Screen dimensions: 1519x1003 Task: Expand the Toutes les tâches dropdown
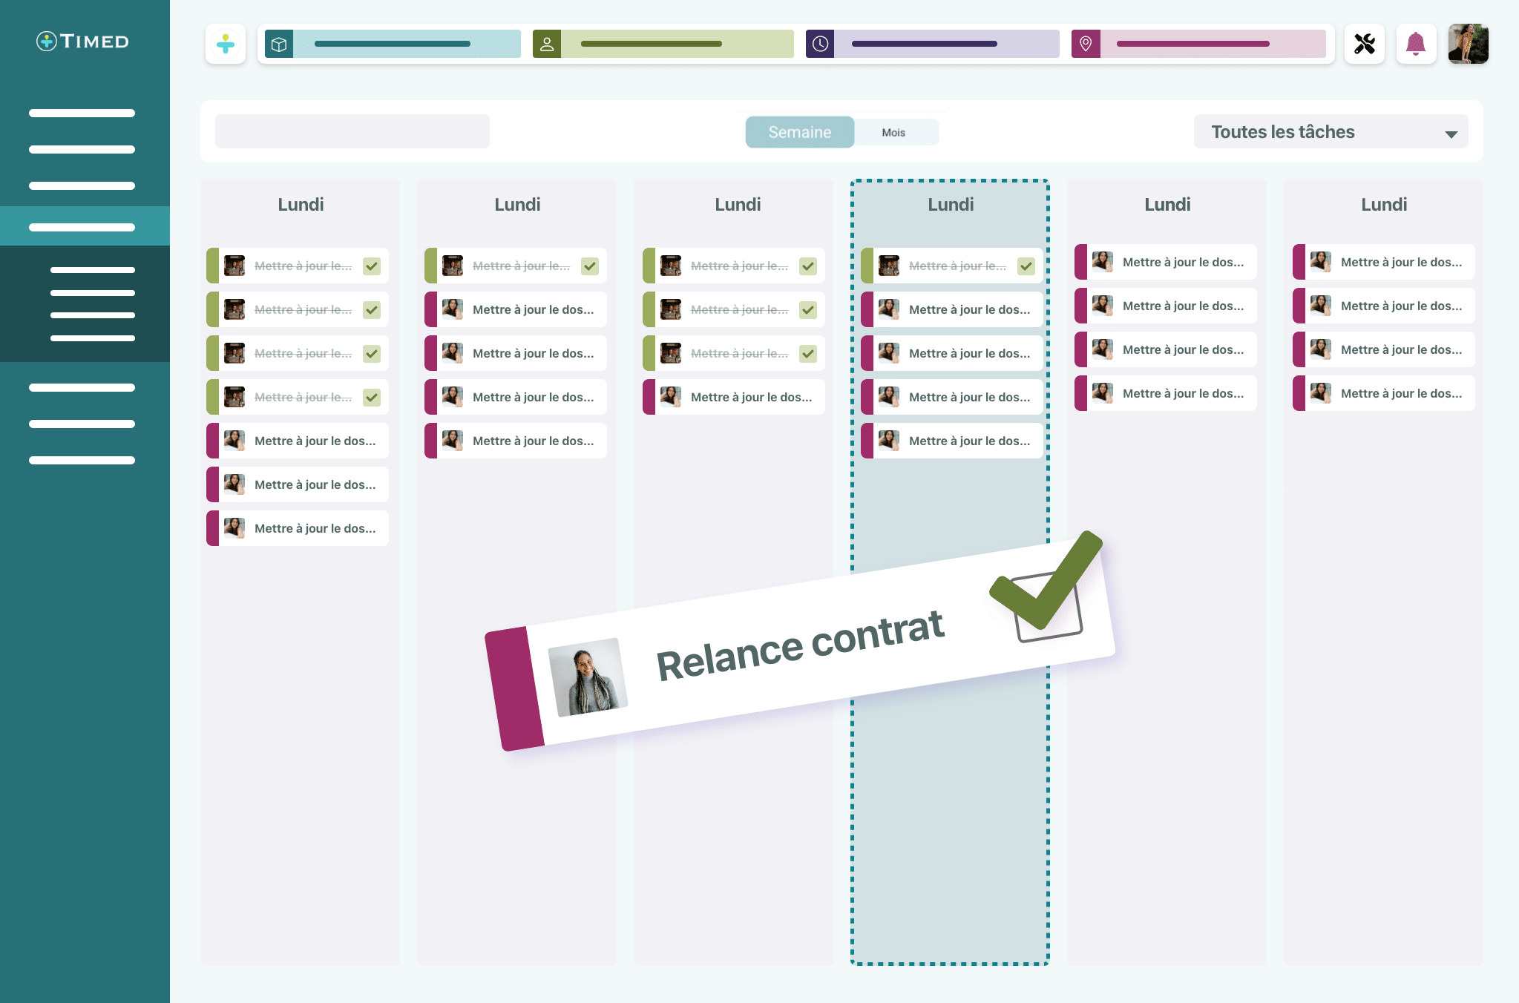[x=1330, y=132]
